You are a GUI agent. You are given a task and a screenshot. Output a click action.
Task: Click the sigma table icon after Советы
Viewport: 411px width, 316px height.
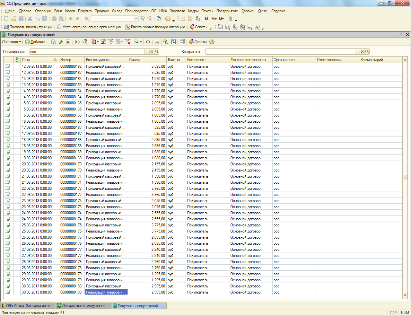pos(220,27)
